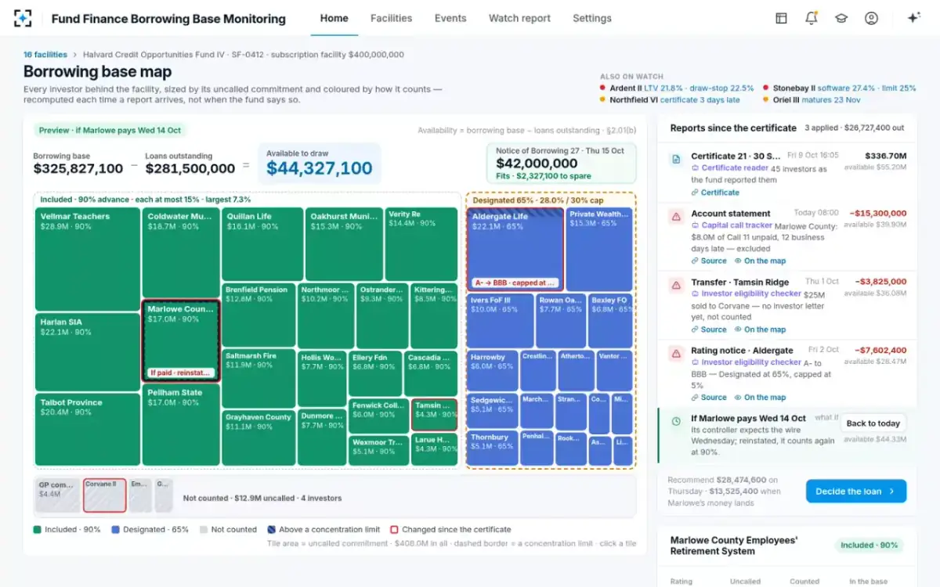Click the Preview if Marlowe pays badge

(110, 131)
